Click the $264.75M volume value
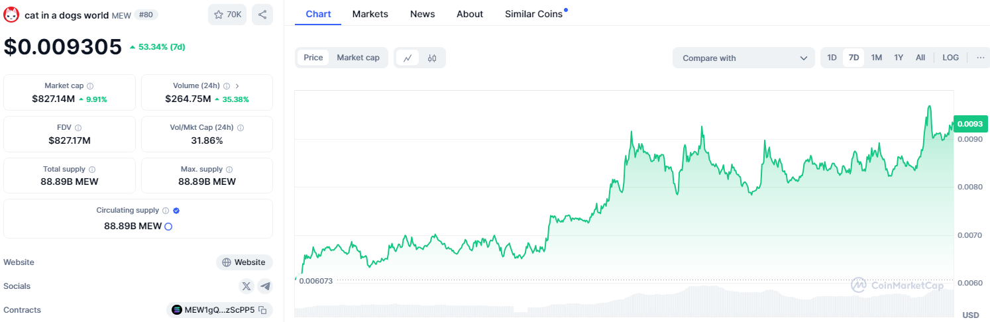The image size is (990, 322). [x=188, y=99]
